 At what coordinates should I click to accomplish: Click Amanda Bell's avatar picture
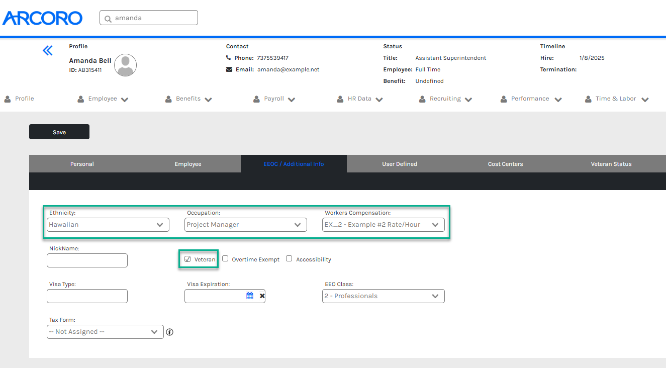click(x=125, y=65)
